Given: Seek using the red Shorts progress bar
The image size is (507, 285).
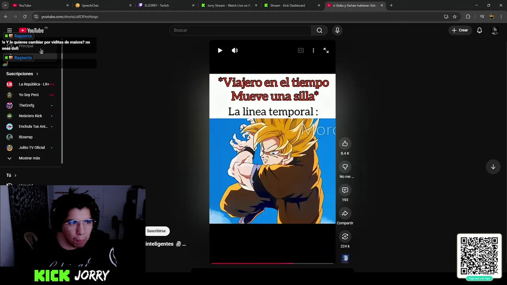Looking at the screenshot, I should (273, 263).
